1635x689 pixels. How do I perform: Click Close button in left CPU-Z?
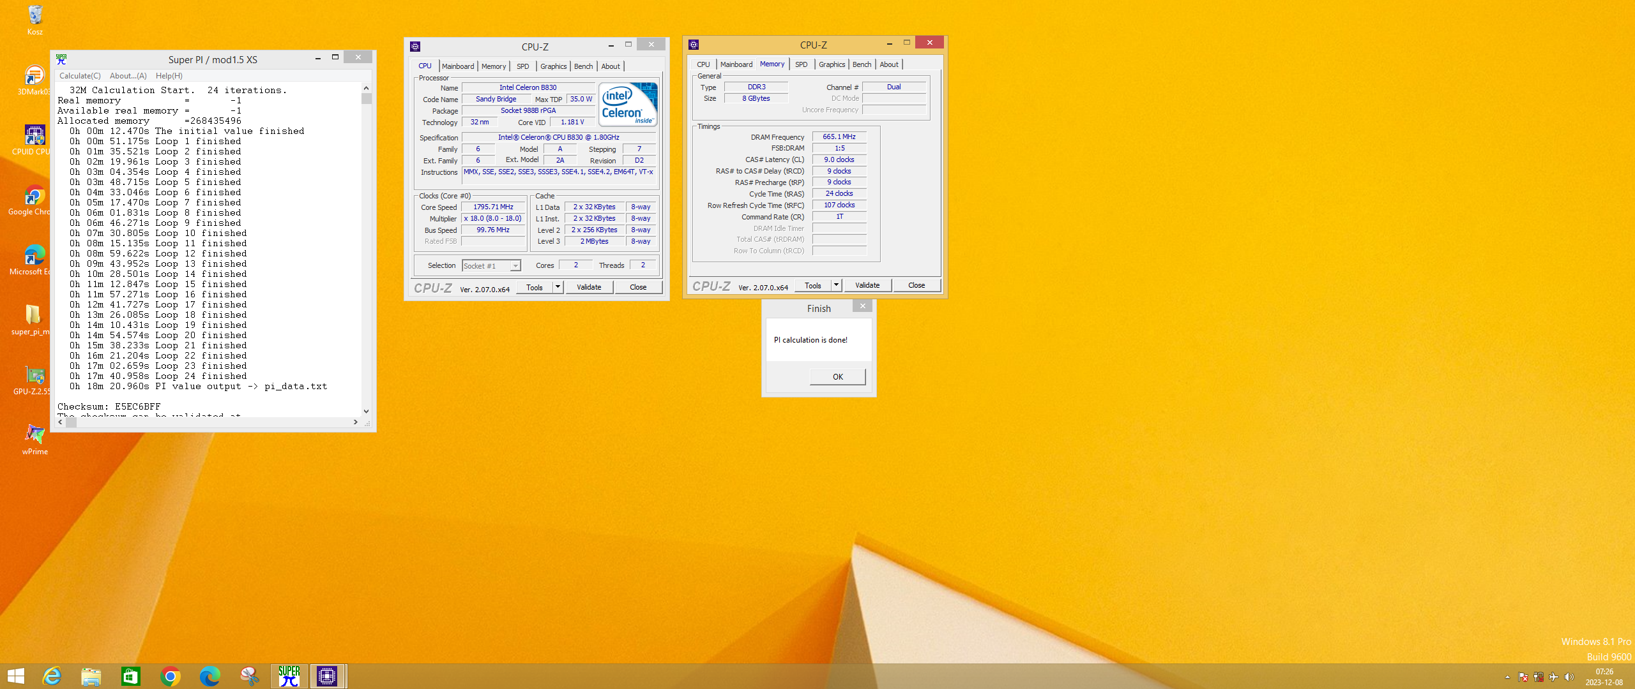coord(638,287)
